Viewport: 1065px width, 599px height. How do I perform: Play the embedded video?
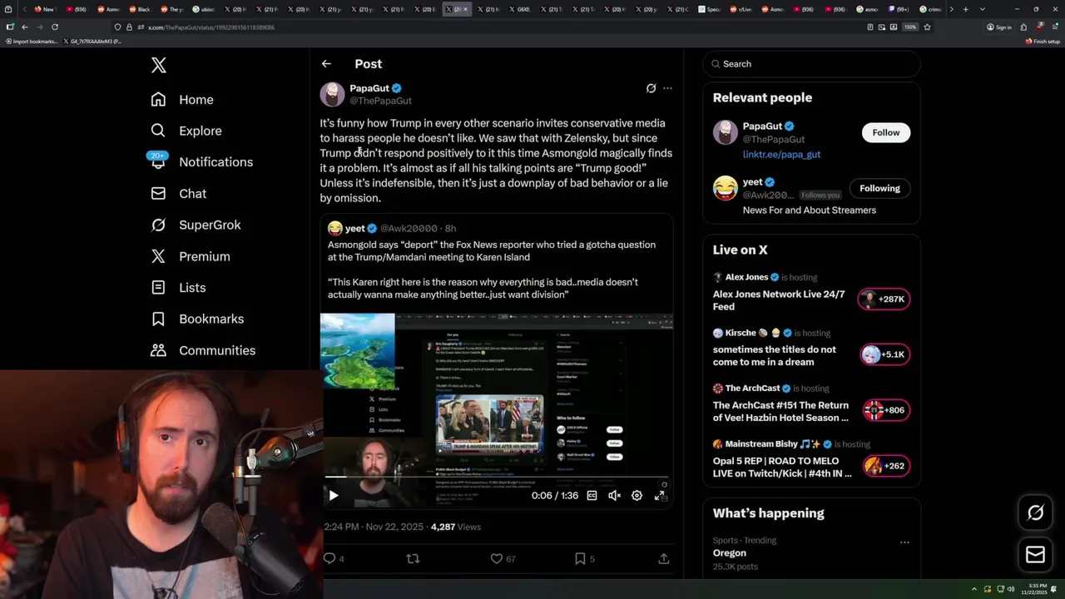click(x=333, y=495)
